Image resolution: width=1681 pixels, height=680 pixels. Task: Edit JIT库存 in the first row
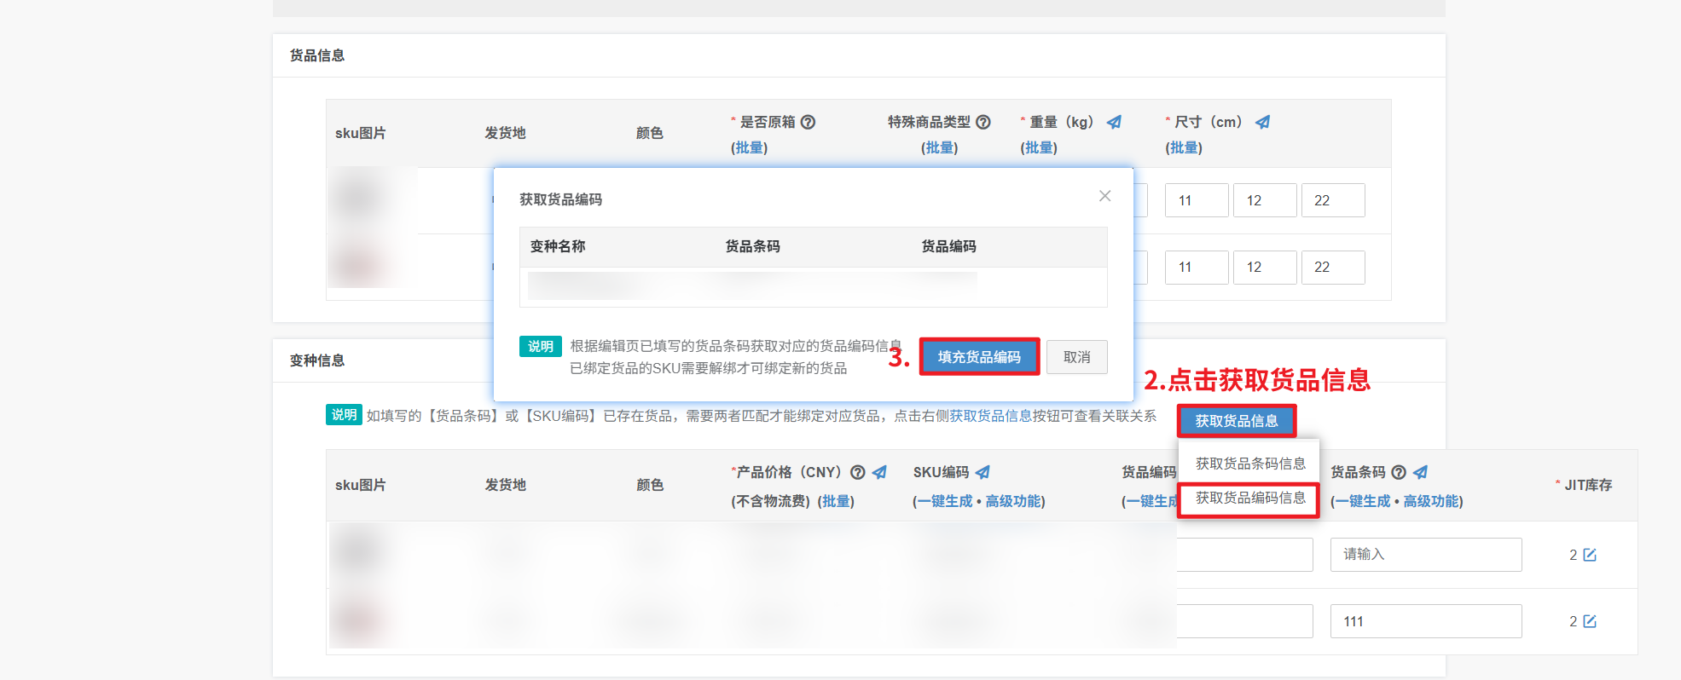click(1590, 555)
